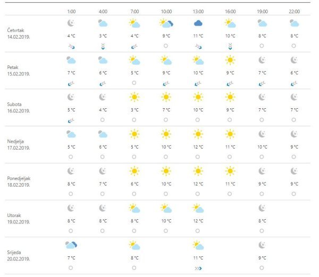Screen dimensions: 319x277
Task: Click the sun and dark cloud icon, Četvrtak 10:00
Action: 166,23
